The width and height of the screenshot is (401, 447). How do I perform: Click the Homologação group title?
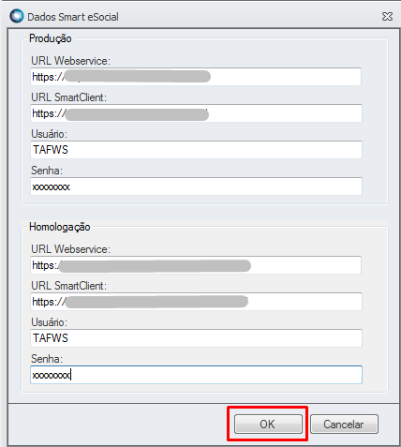[x=60, y=227]
